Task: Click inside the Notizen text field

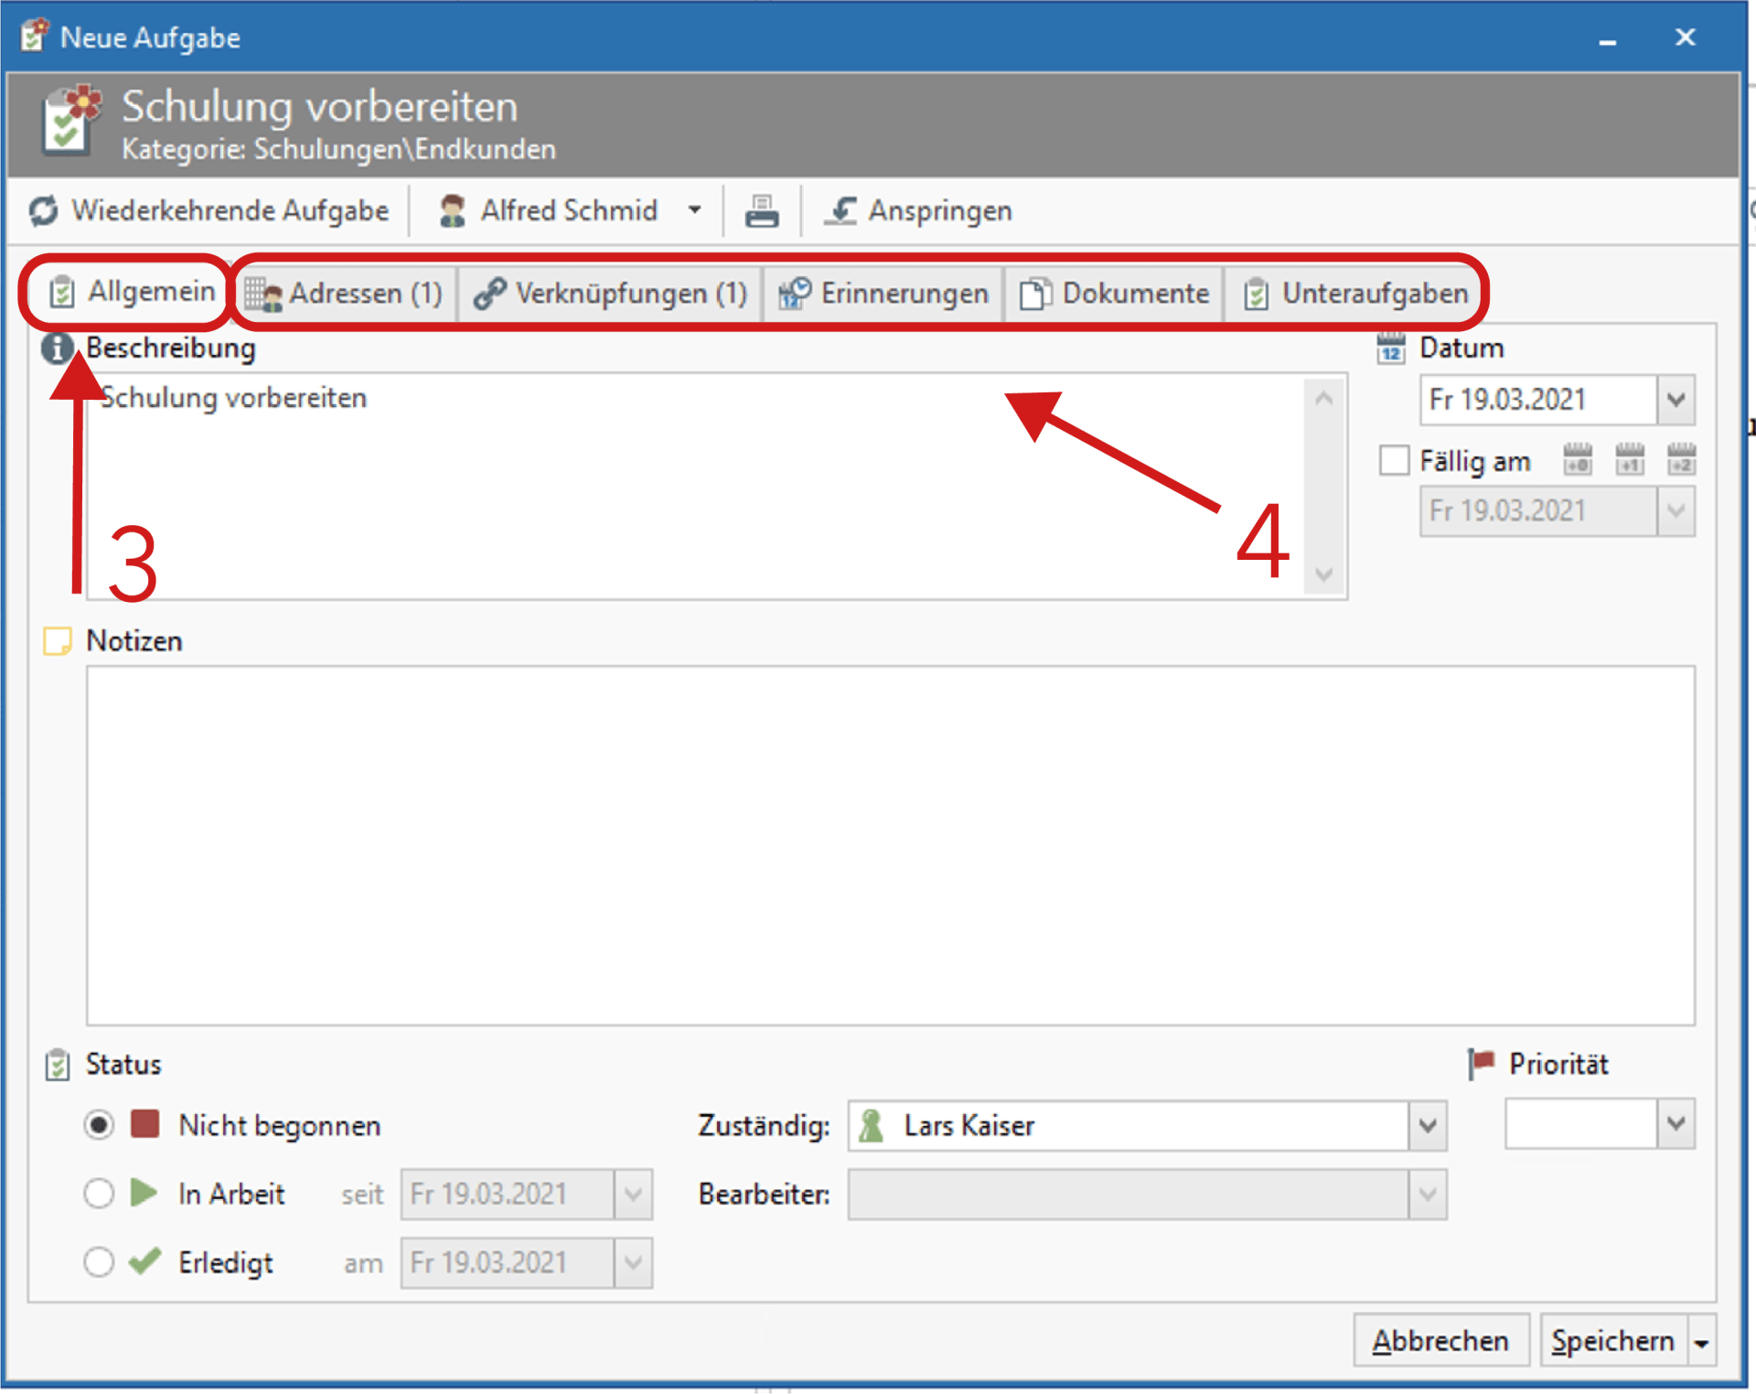Action: click(x=889, y=845)
